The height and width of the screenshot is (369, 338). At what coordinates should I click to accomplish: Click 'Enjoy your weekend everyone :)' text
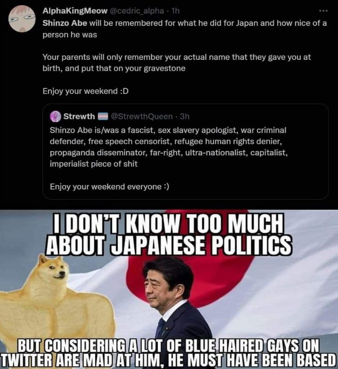pos(109,186)
